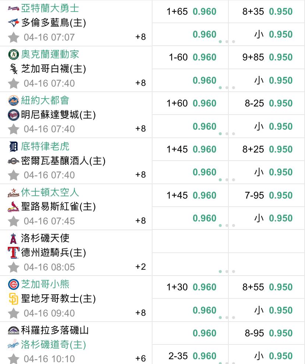Click the Chicago Cubs logo
Screen dimensions: 305x364
14,284
